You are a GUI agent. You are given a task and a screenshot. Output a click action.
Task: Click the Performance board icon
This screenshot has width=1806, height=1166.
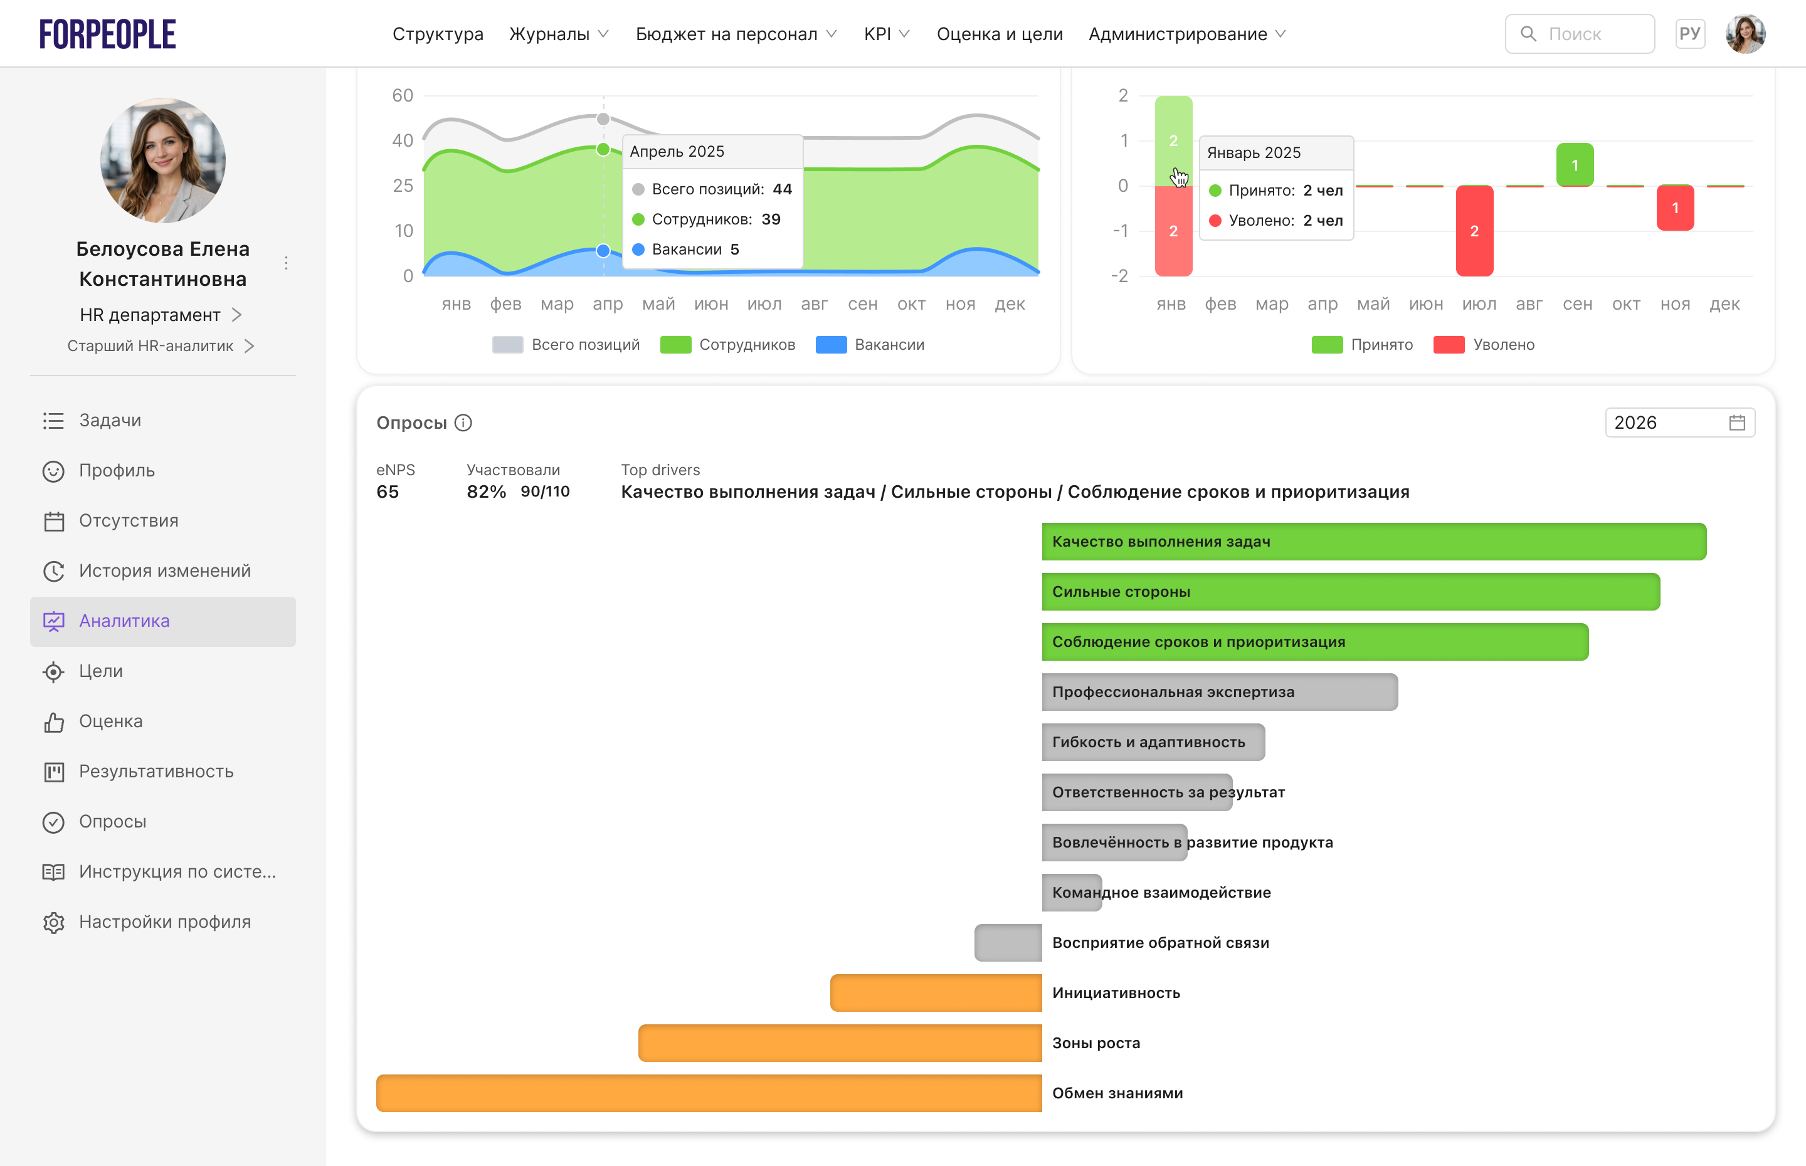click(53, 772)
